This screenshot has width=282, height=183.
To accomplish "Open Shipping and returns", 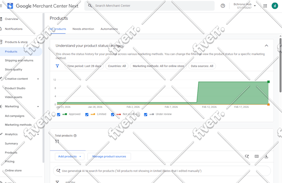I will [19, 61].
